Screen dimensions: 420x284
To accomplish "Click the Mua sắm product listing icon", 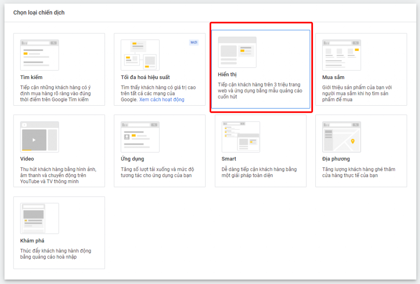I will 342,54.
